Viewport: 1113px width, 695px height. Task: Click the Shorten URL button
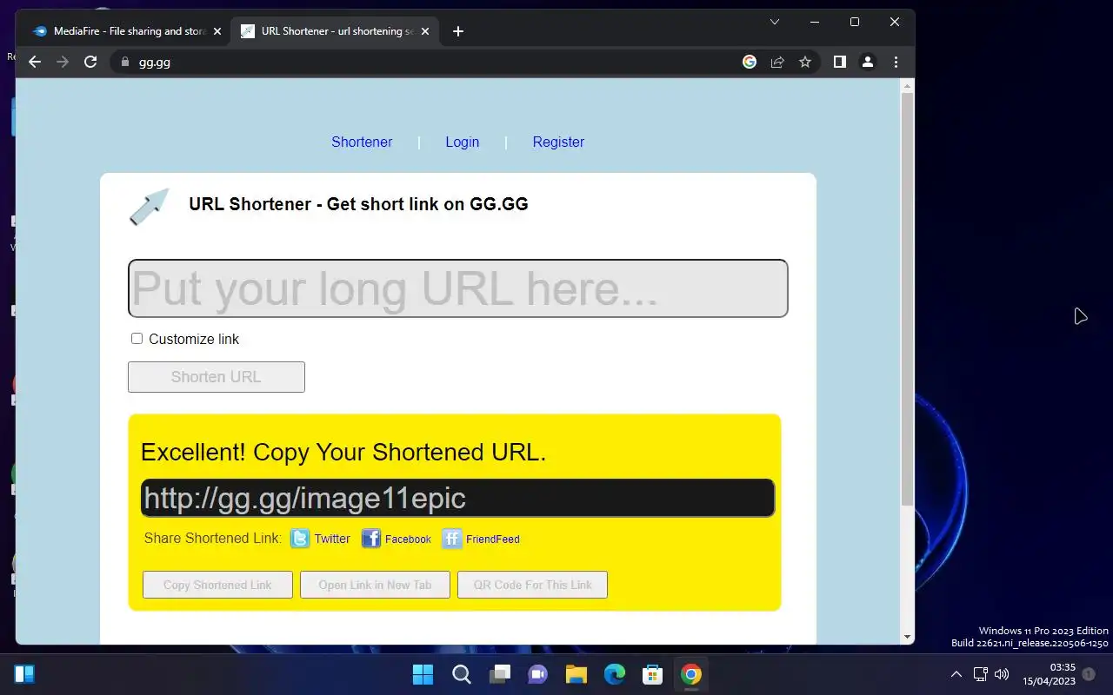coord(217,377)
